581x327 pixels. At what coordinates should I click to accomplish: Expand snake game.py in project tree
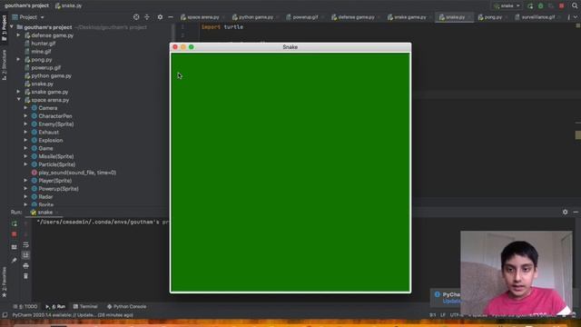click(18, 92)
